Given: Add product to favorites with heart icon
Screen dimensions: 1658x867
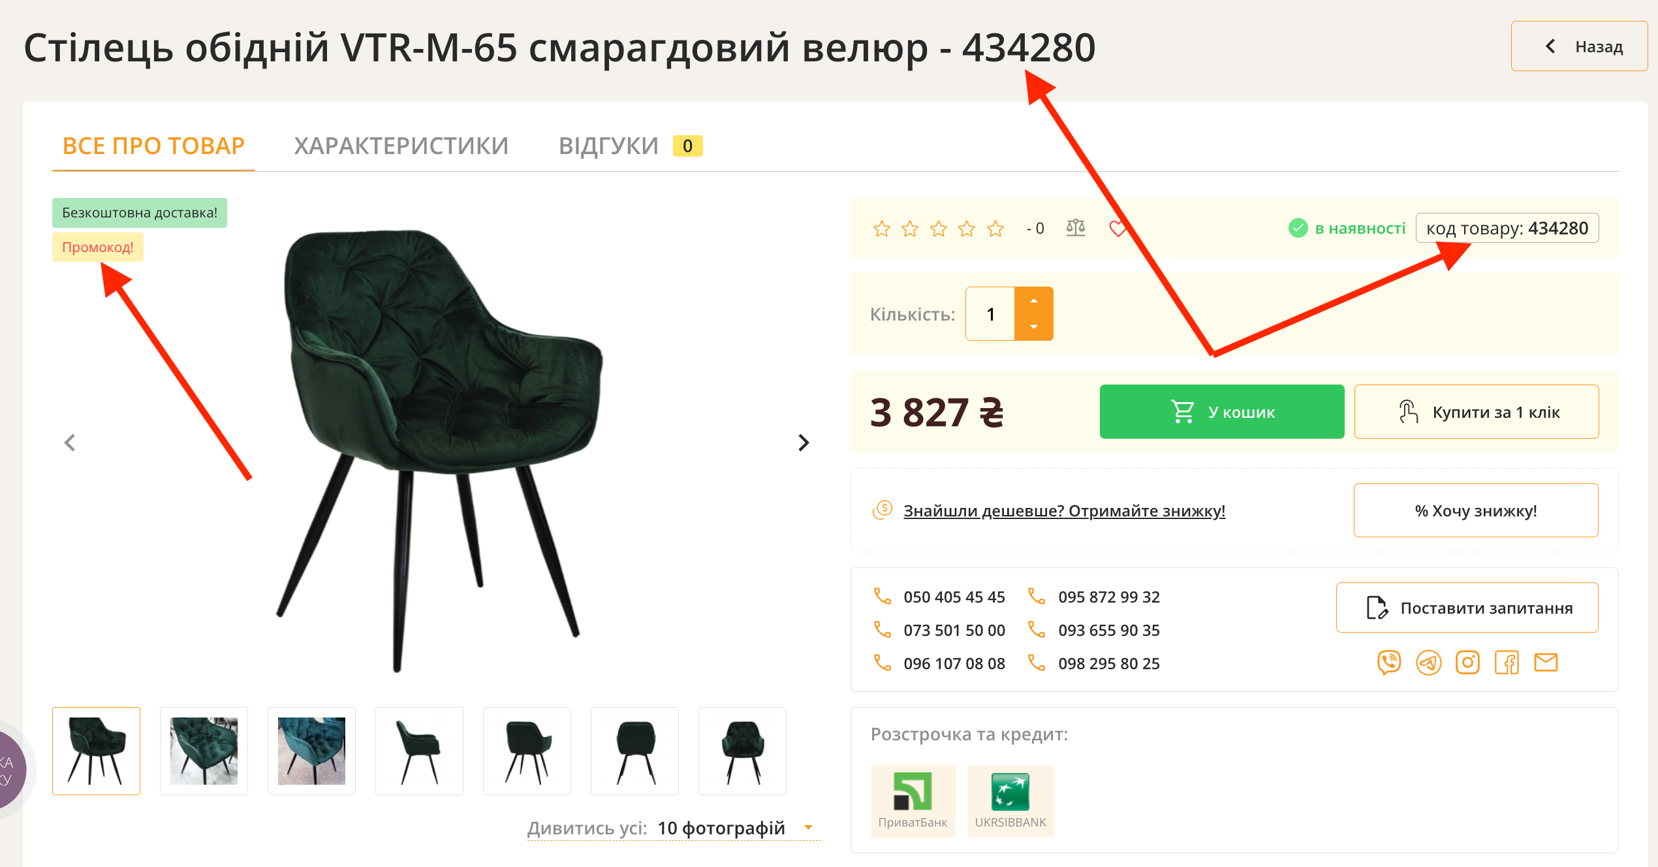Looking at the screenshot, I should tap(1118, 228).
